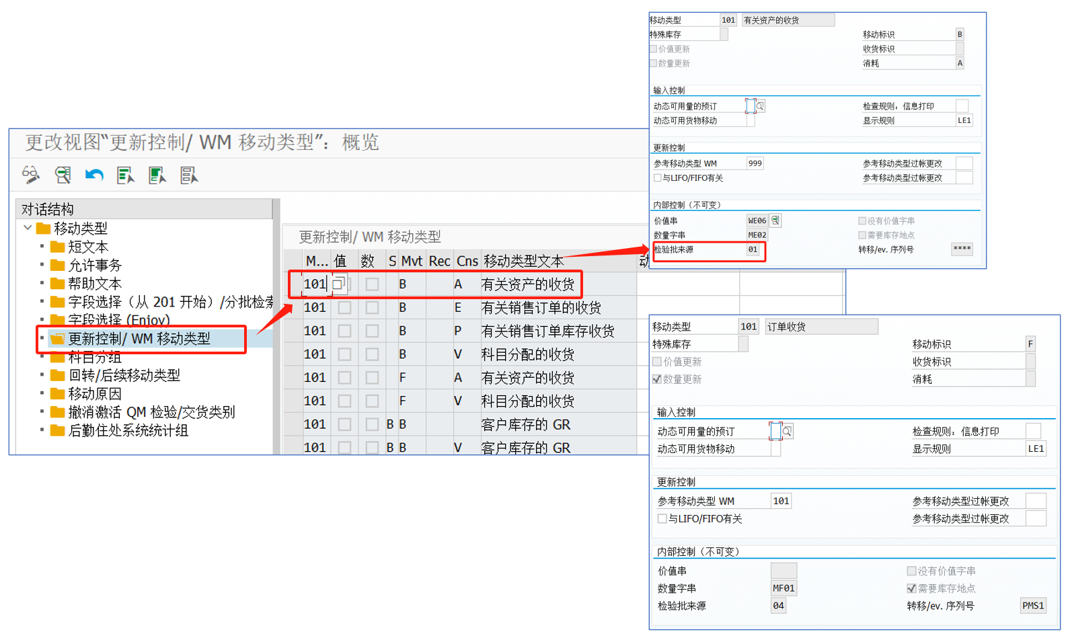Toggle 数量更新 checkbox in the 订单收货 panel

click(x=657, y=379)
